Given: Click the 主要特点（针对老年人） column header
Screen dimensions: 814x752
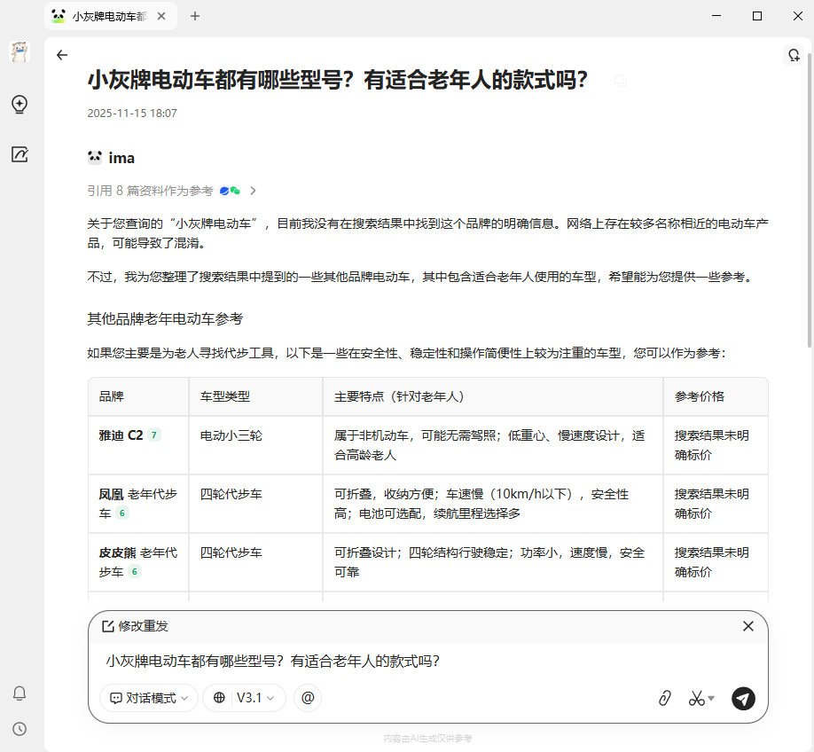Looking at the screenshot, I should 493,396.
